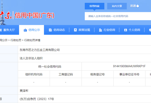Viewport: 151px width, 103px height.
Task: Click the 行政处罚 breadcrumb link
Action: (16, 40)
